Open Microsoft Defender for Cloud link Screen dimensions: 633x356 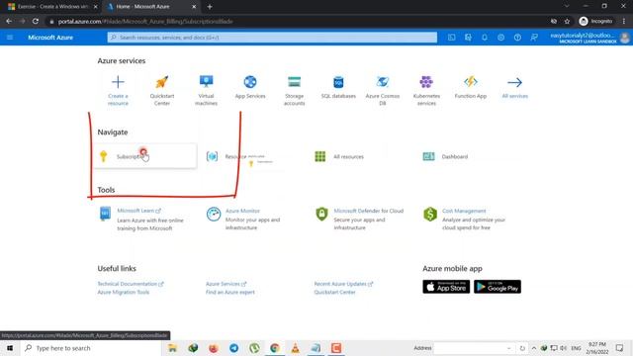(369, 211)
